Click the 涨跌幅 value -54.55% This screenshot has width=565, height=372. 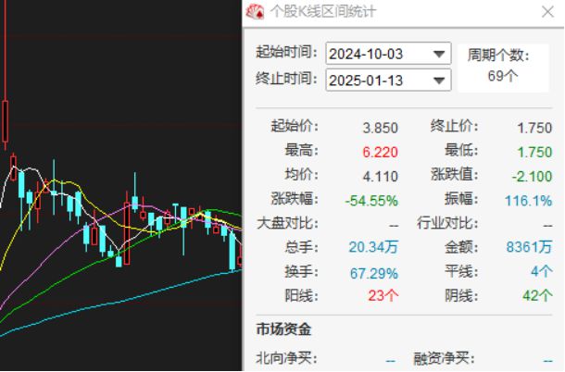pyautogui.click(x=371, y=201)
